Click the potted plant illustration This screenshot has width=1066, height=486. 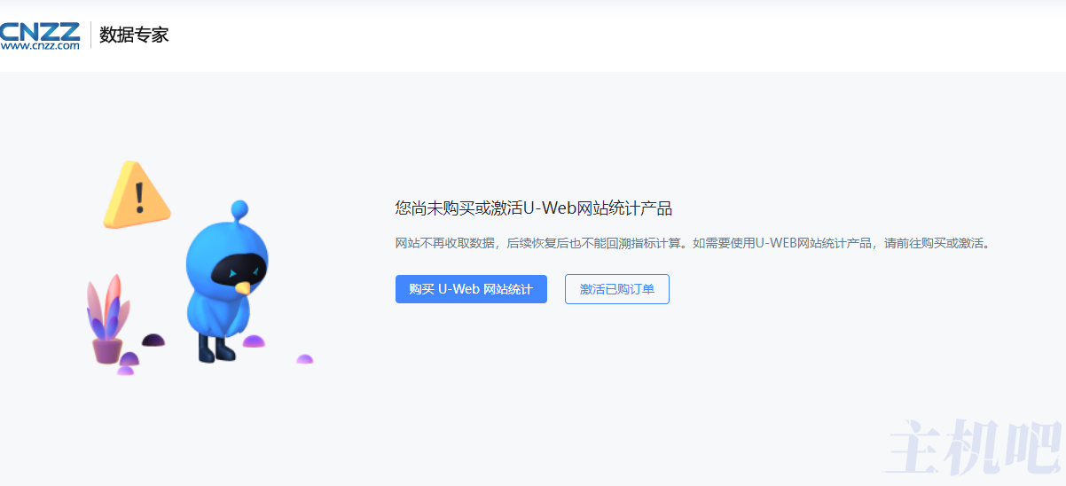[x=108, y=319]
